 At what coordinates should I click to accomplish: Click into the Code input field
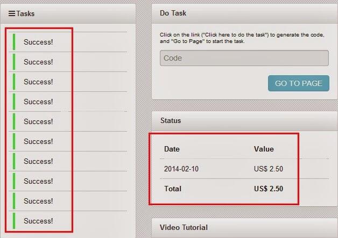coord(244,58)
